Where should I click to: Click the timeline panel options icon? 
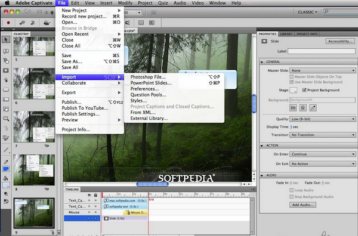tap(253, 190)
